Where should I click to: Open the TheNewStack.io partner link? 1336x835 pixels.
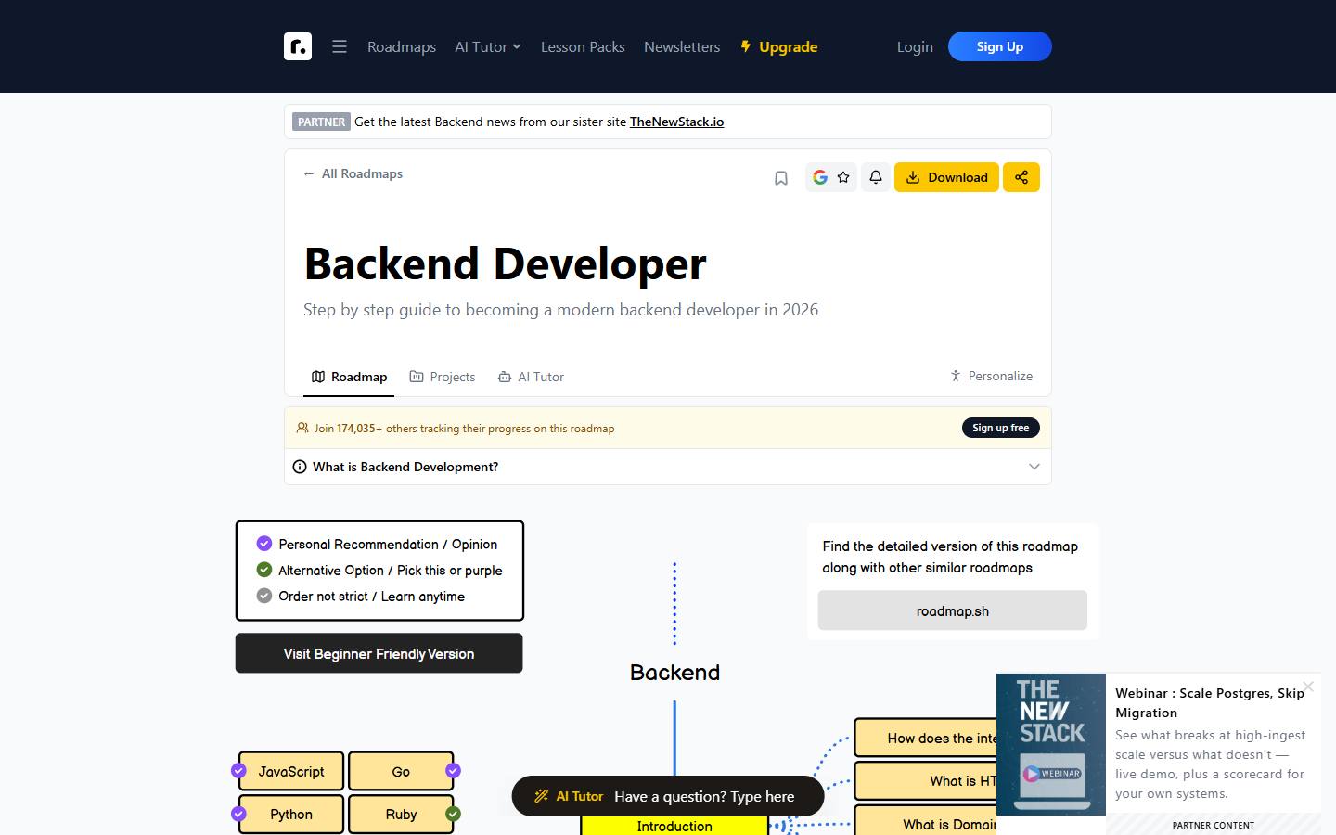point(676,122)
